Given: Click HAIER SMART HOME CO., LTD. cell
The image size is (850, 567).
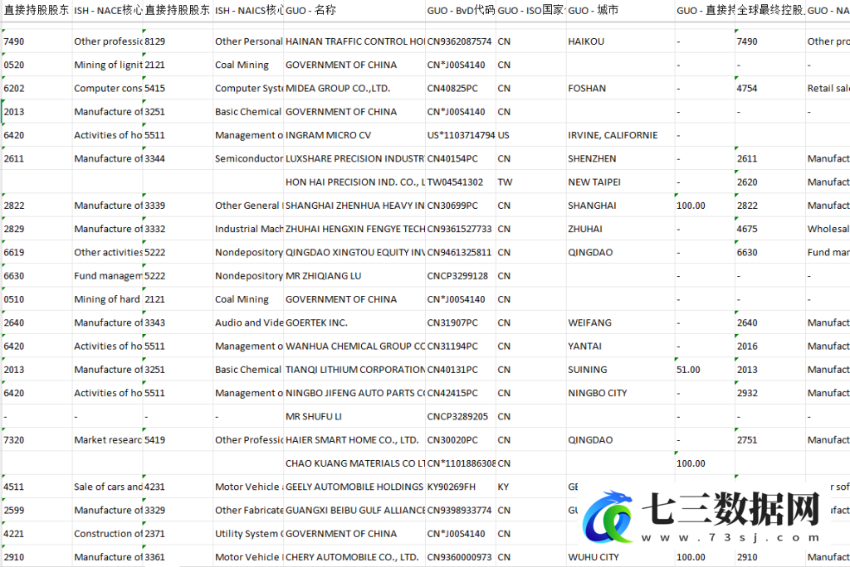Looking at the screenshot, I should click(x=354, y=439).
